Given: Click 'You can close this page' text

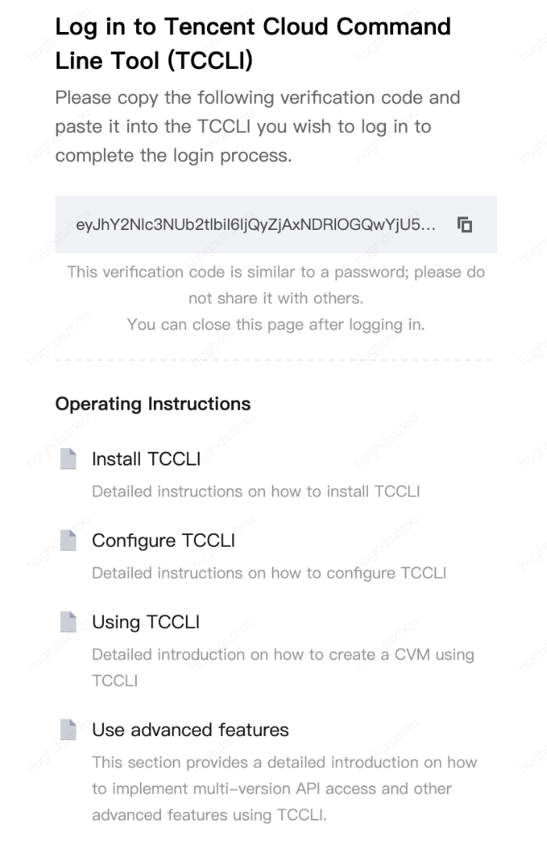Looking at the screenshot, I should point(276,325).
